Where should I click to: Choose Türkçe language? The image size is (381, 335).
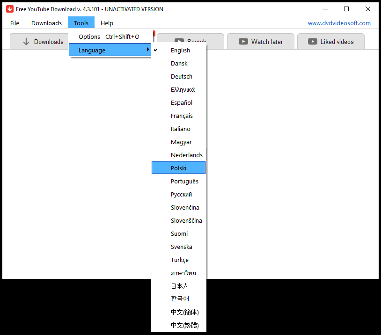[179, 260]
